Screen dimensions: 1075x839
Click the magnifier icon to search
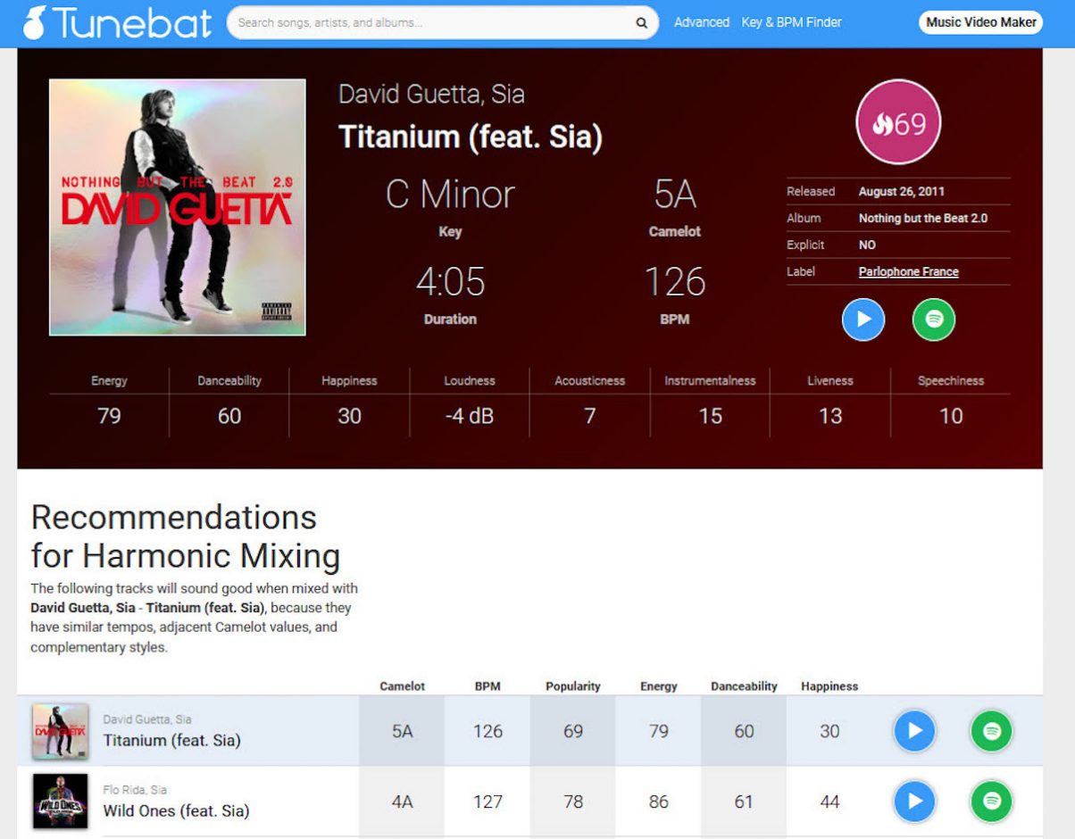pyautogui.click(x=640, y=22)
